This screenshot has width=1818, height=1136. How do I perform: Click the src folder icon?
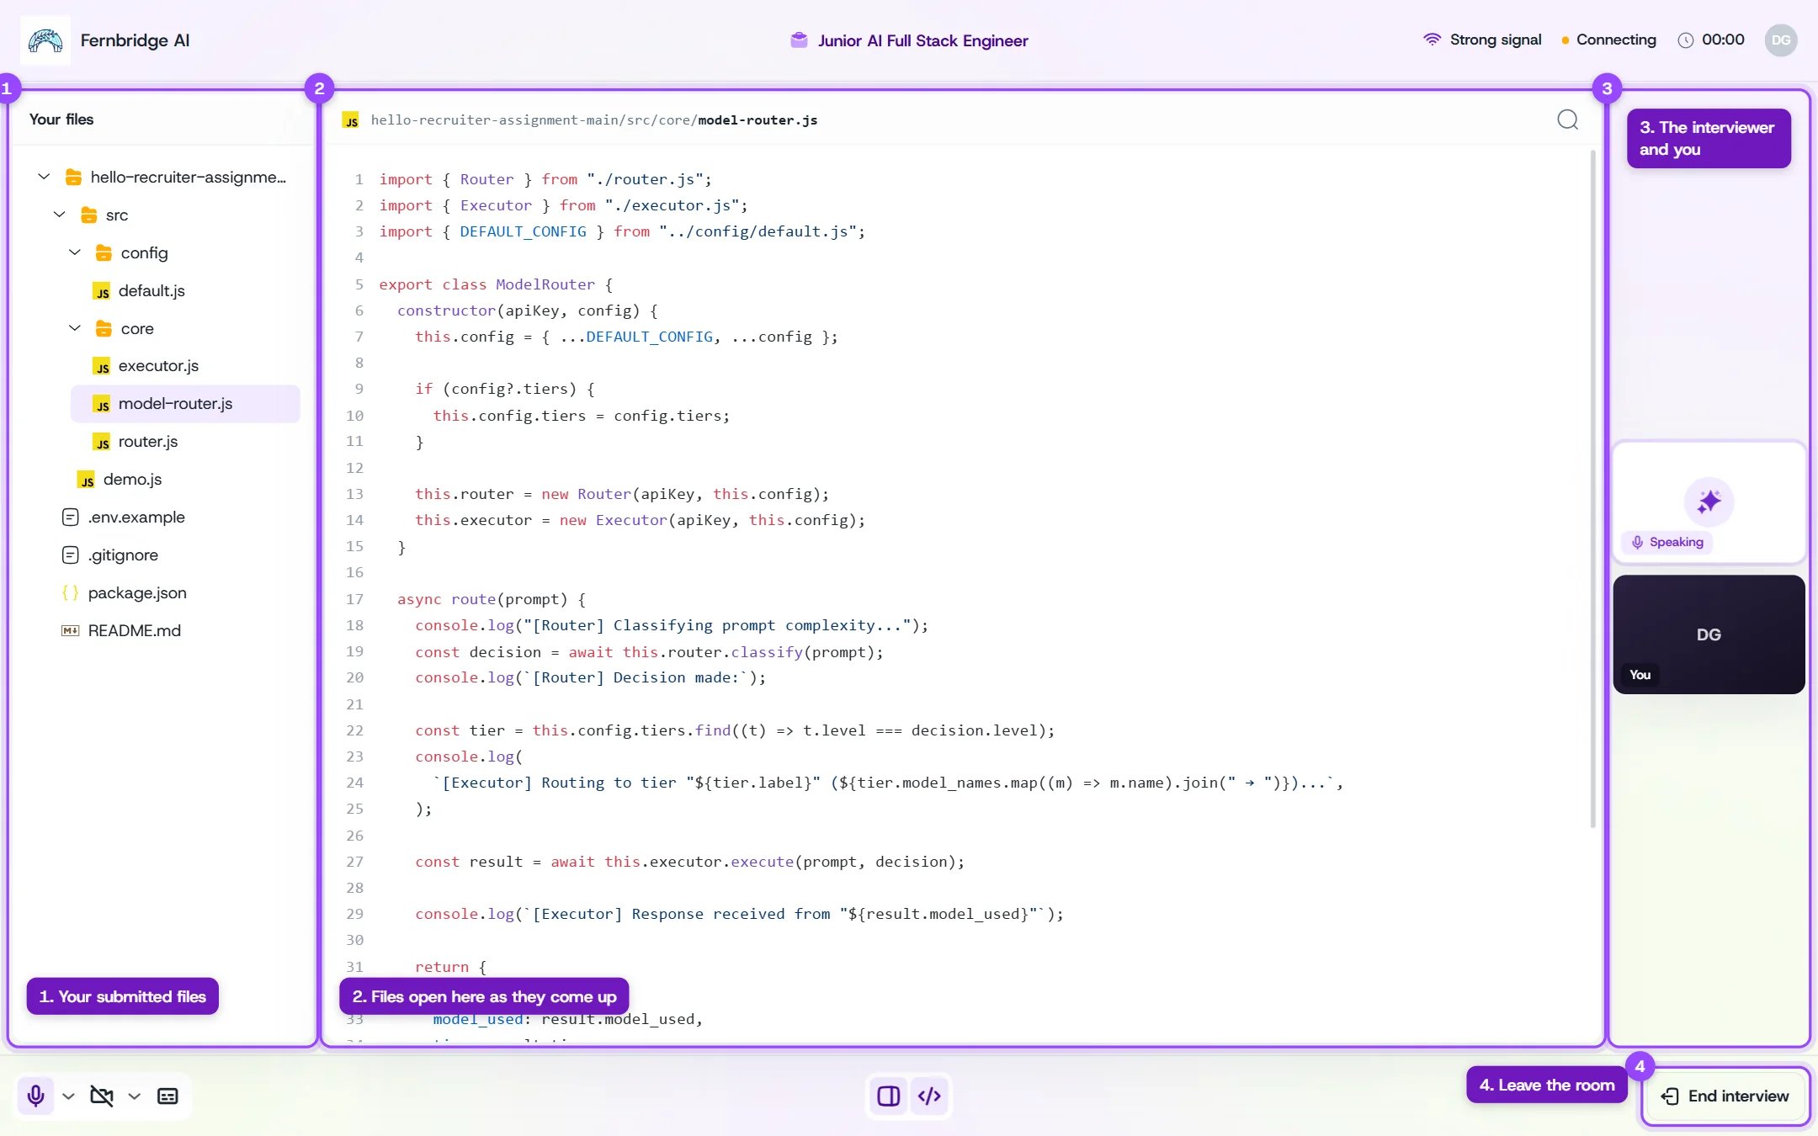[x=88, y=215]
